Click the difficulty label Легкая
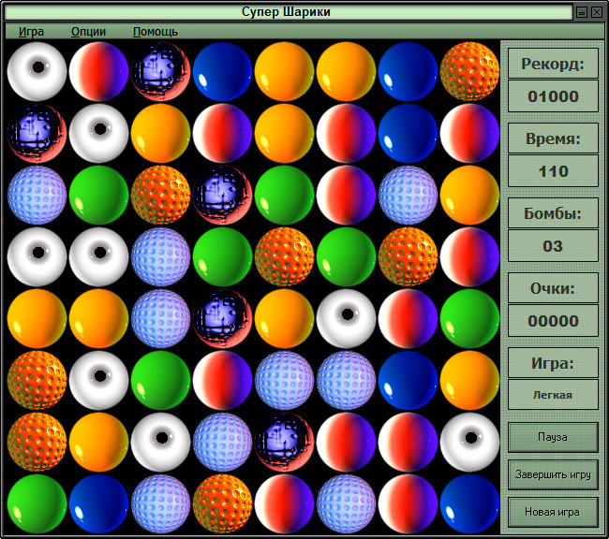609x539 pixels. (x=553, y=395)
